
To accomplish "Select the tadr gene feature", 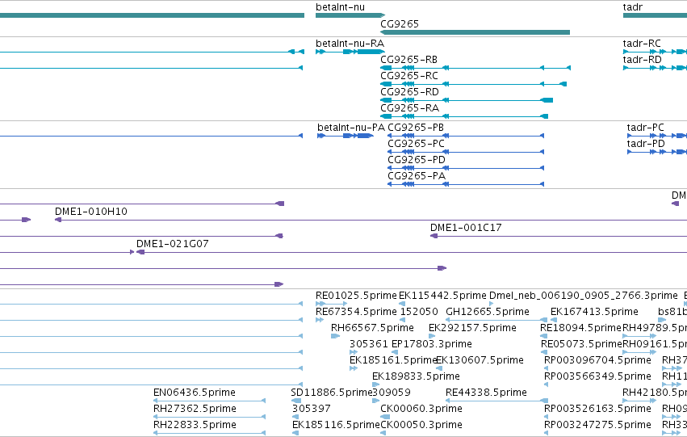I will [655, 15].
